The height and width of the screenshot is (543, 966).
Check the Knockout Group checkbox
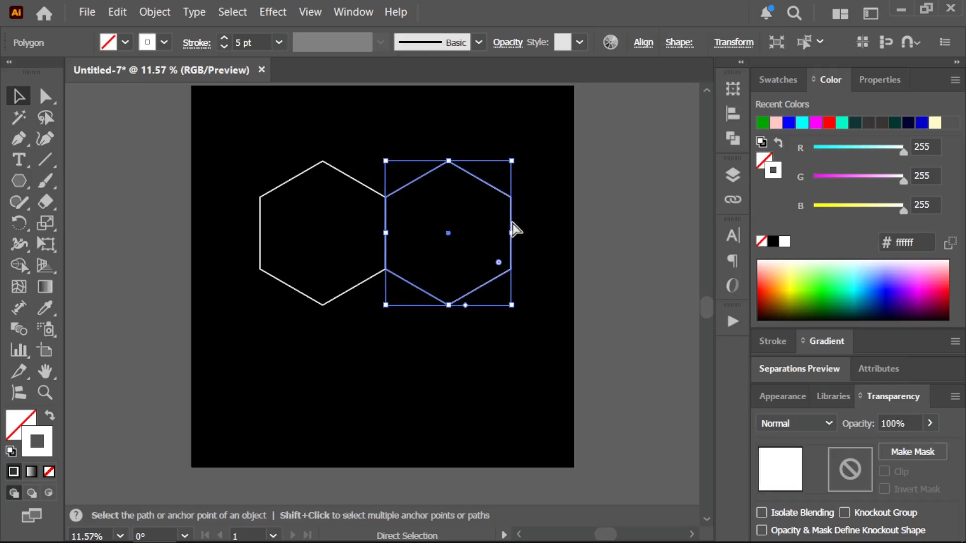tap(845, 512)
